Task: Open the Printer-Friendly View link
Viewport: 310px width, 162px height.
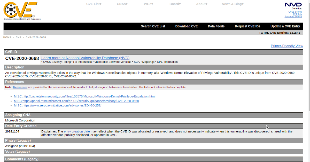Action: coord(287,46)
